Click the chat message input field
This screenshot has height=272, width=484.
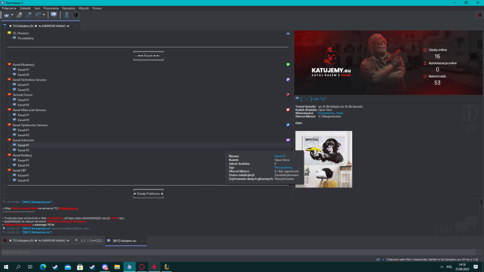(x=238, y=252)
